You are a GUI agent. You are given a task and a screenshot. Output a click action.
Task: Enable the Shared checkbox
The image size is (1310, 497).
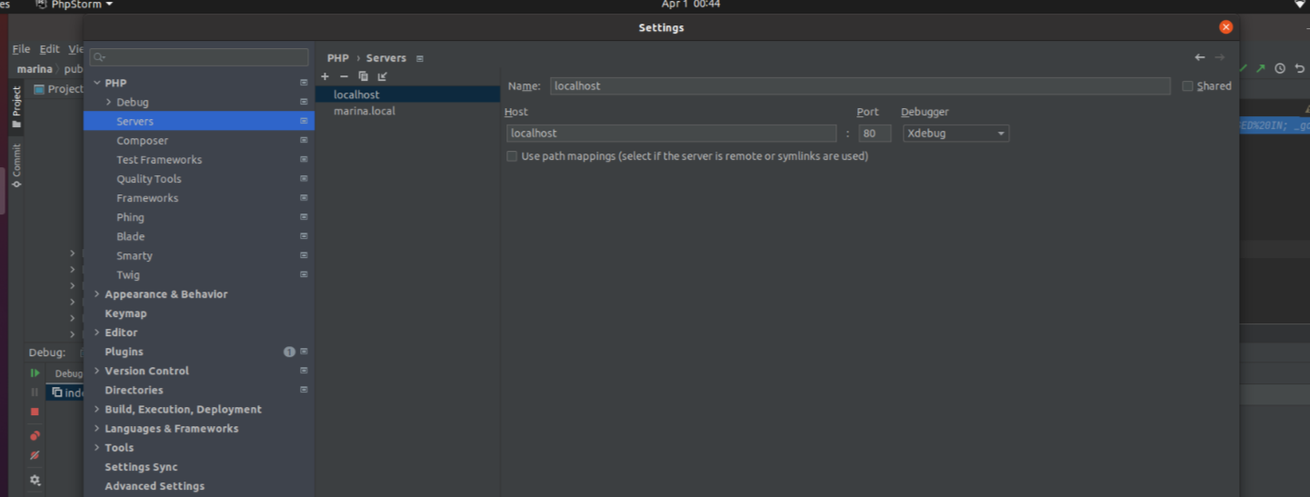[x=1187, y=86]
